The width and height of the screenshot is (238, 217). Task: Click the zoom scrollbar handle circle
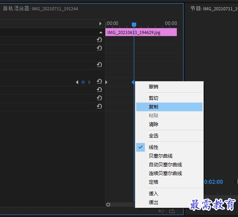[108, 204]
